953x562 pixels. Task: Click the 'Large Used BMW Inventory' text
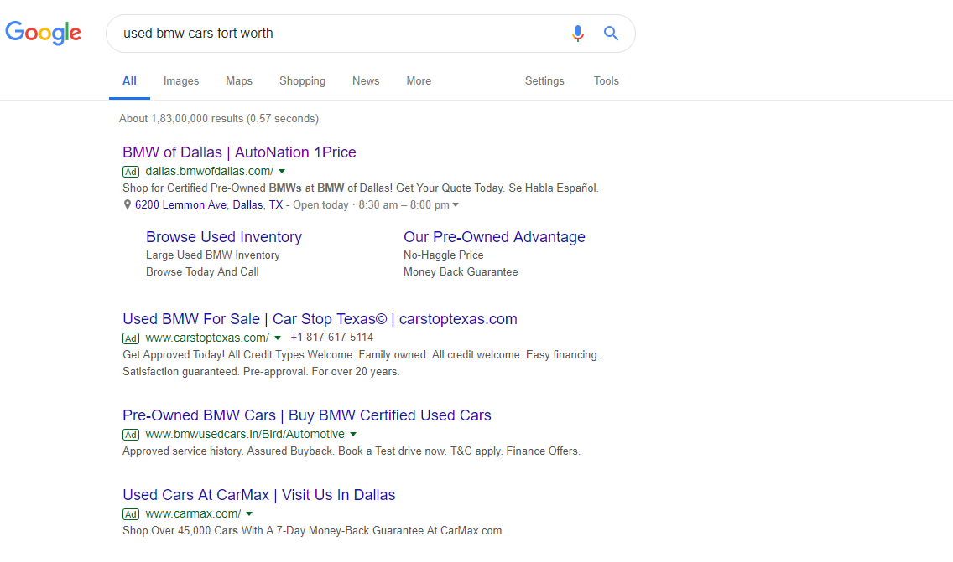(213, 255)
